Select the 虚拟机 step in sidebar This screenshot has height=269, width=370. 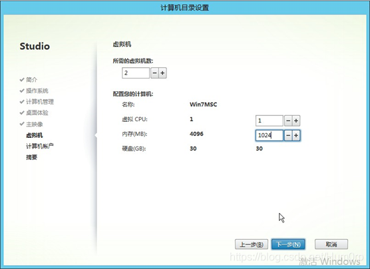point(35,135)
